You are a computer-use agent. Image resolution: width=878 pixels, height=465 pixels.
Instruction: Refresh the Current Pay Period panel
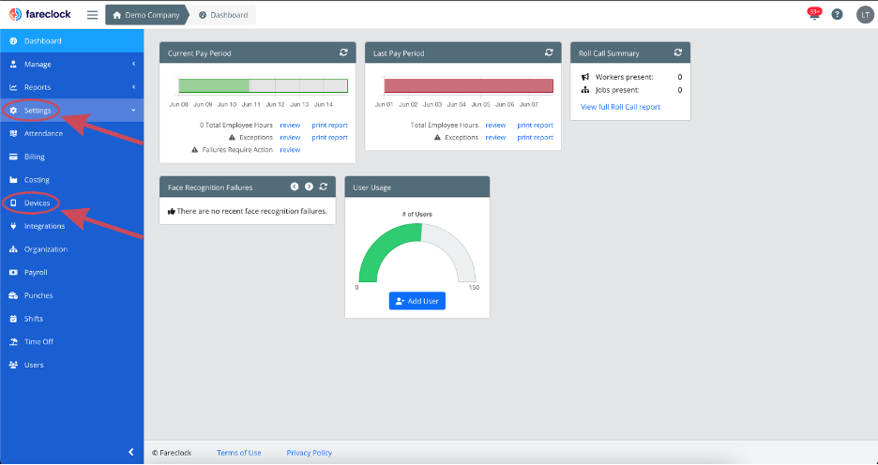click(344, 52)
